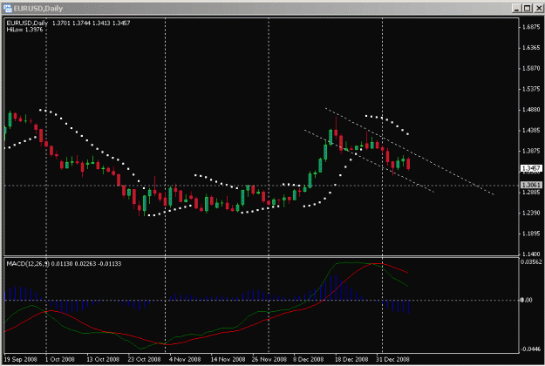This screenshot has height=366, width=545.
Task: Click the 26 Nov 2008 date label
Action: pyautogui.click(x=269, y=359)
